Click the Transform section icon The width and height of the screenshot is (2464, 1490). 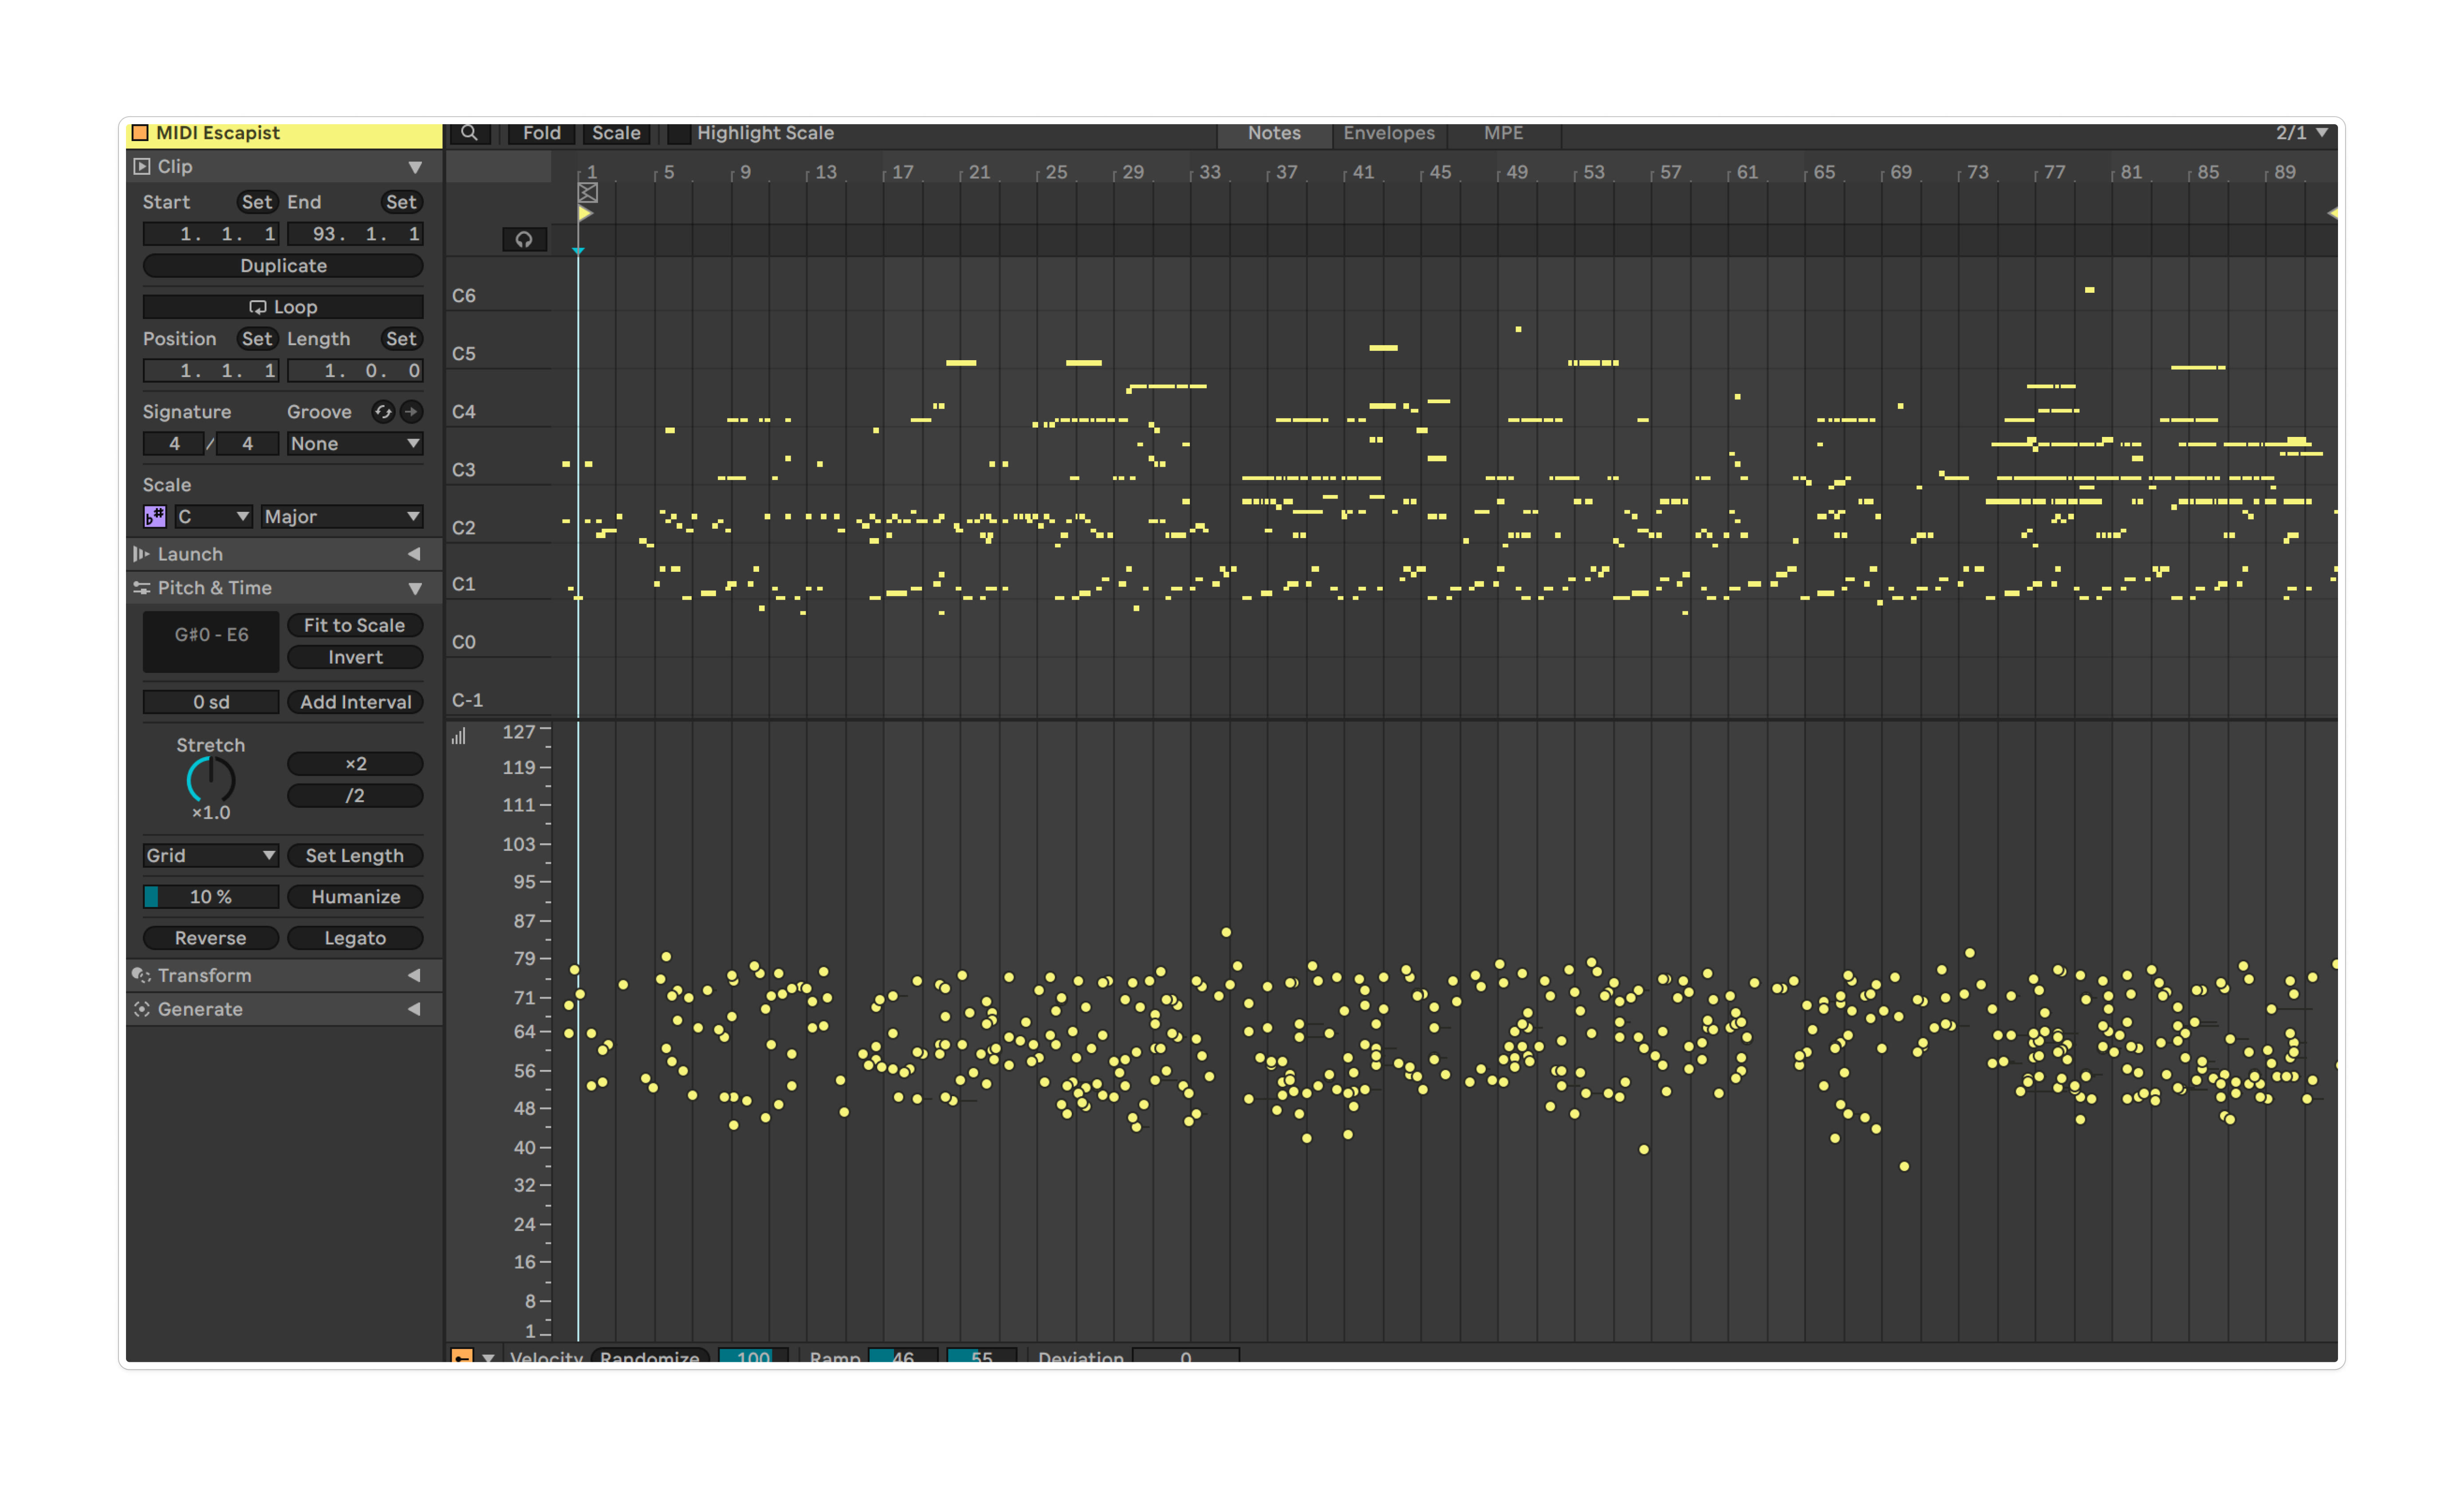click(x=142, y=975)
